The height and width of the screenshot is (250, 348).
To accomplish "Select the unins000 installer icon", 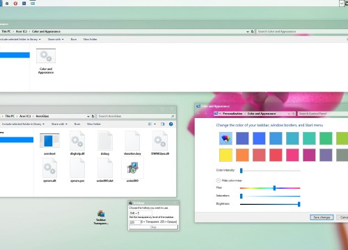I will point(132,168).
